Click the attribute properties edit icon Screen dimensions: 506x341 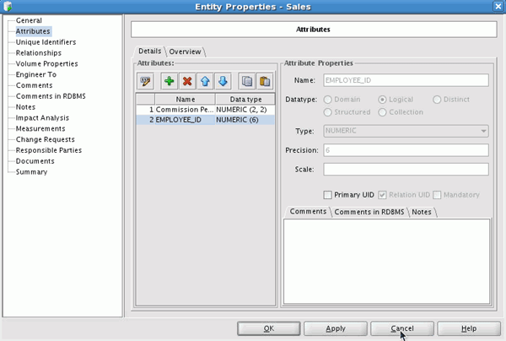(145, 81)
